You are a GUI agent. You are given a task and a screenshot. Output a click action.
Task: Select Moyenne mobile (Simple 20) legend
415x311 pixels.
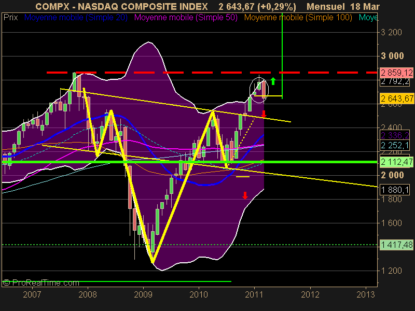[x=76, y=18]
